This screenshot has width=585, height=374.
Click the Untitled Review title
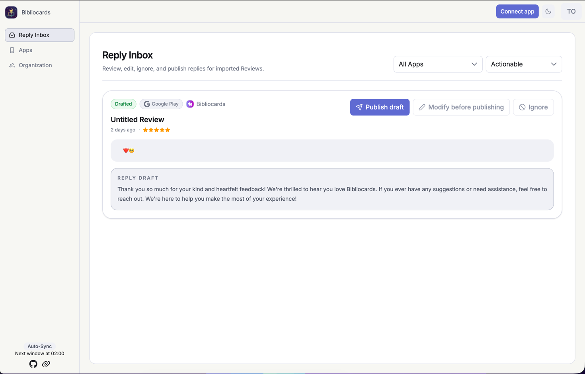(x=137, y=119)
